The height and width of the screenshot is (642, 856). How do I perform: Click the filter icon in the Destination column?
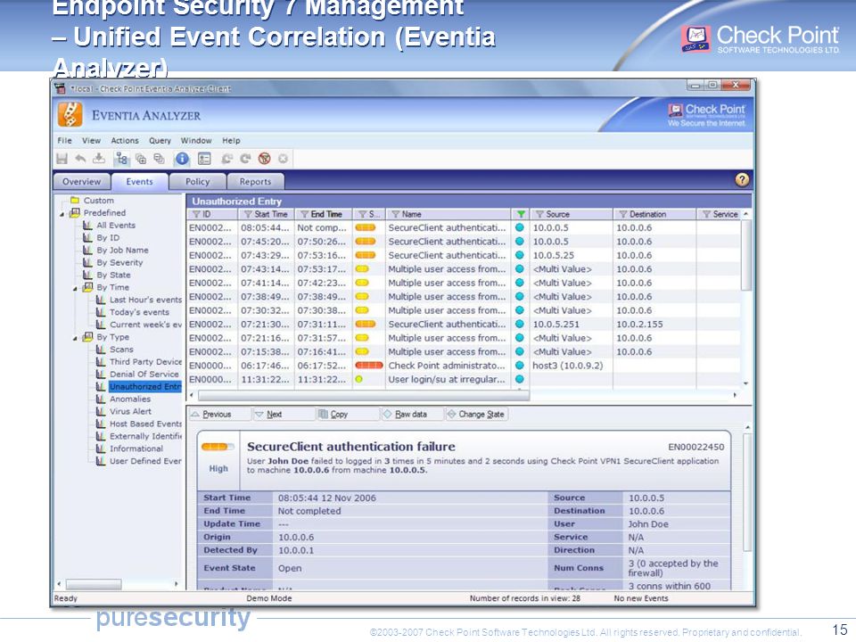point(622,215)
